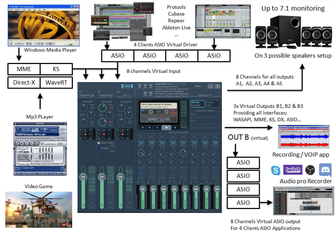Click the Twitch logo icon
This screenshot has width=336, height=232.
click(x=293, y=170)
